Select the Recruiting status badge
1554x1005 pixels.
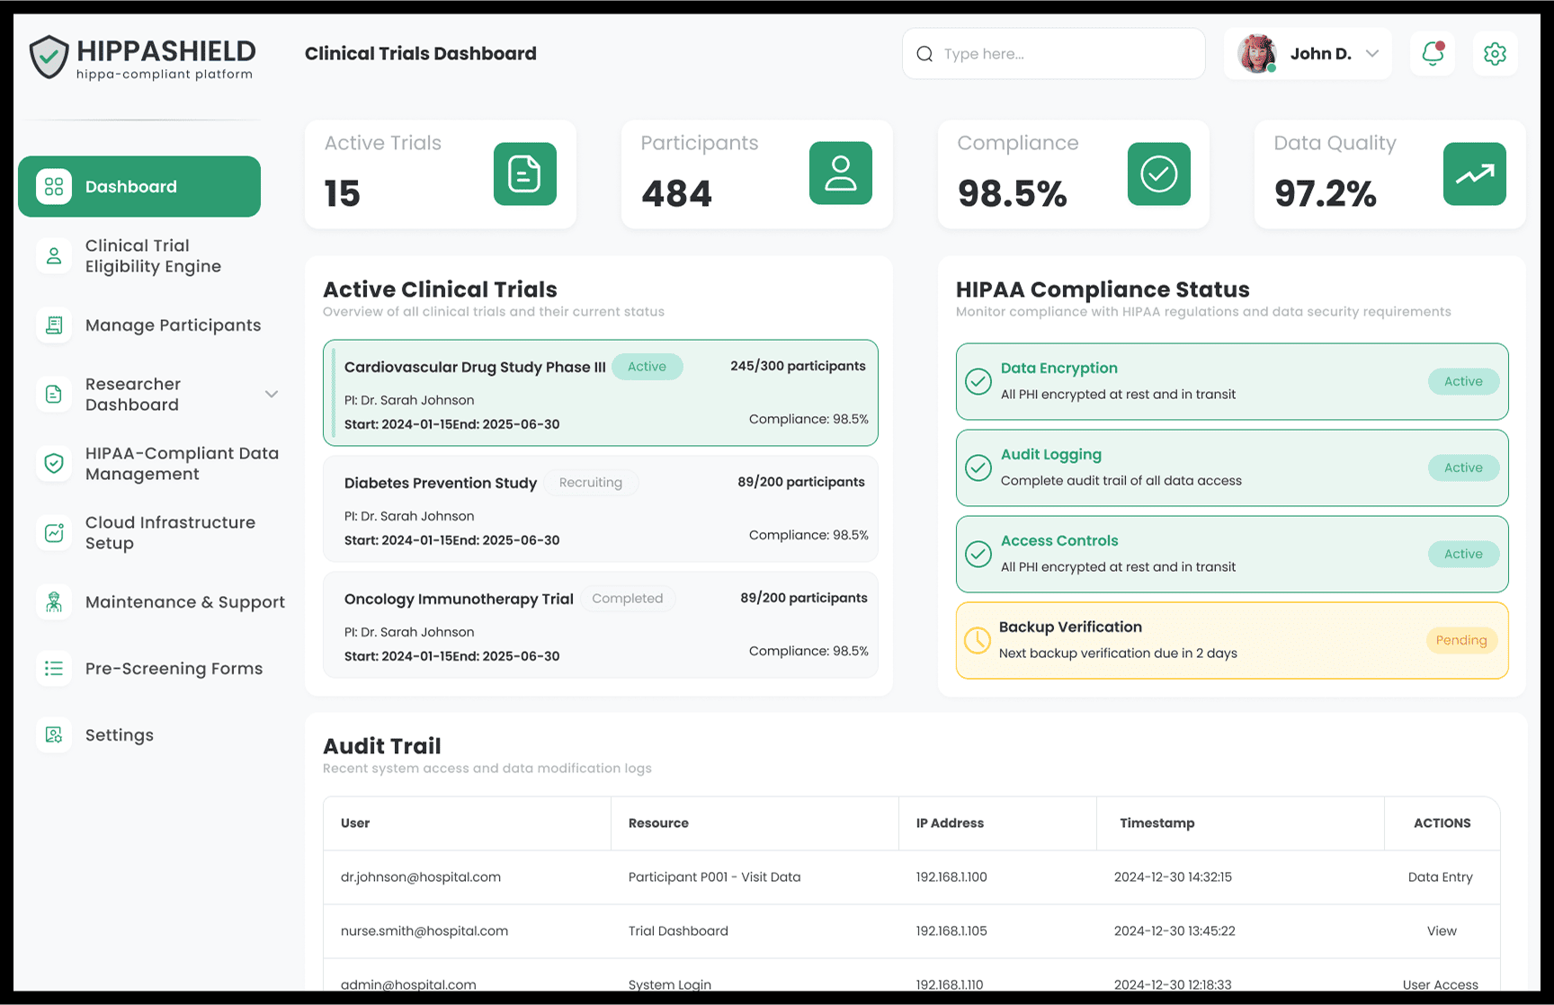pos(590,483)
